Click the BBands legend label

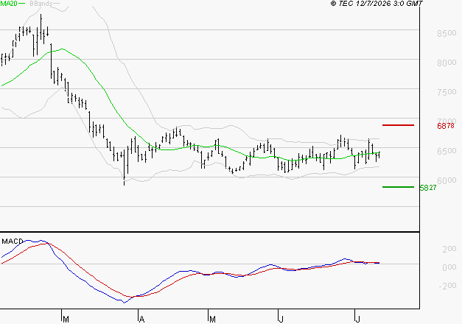tap(41, 4)
